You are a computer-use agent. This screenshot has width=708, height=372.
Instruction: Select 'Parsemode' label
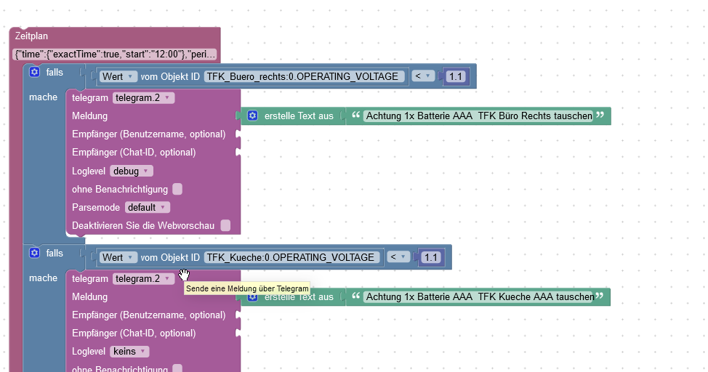96,208
